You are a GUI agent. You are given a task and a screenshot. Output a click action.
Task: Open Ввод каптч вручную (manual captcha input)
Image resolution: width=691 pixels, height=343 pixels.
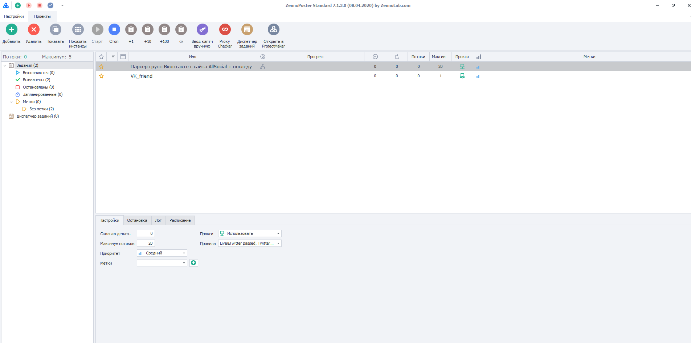203,29
